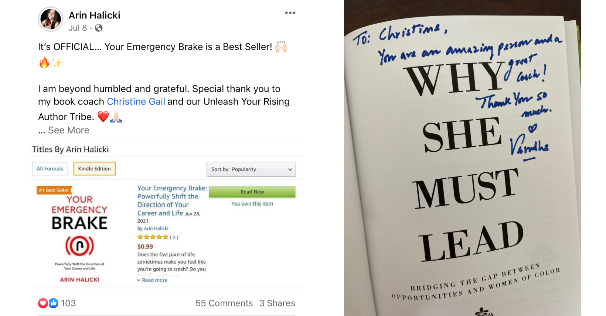Click the public globe privacy icon

pyautogui.click(x=99, y=28)
